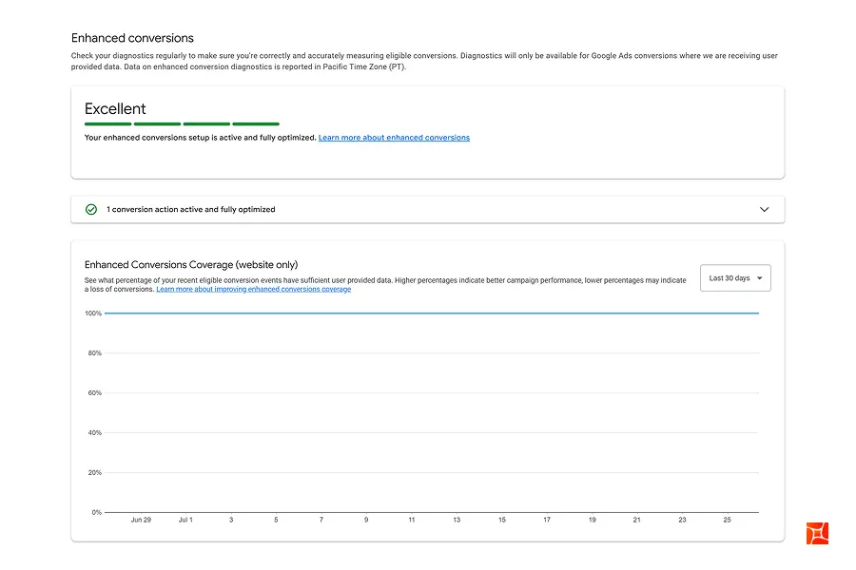Open Learn more about enhanced conversions link
The height and width of the screenshot is (570, 856).
coord(394,138)
